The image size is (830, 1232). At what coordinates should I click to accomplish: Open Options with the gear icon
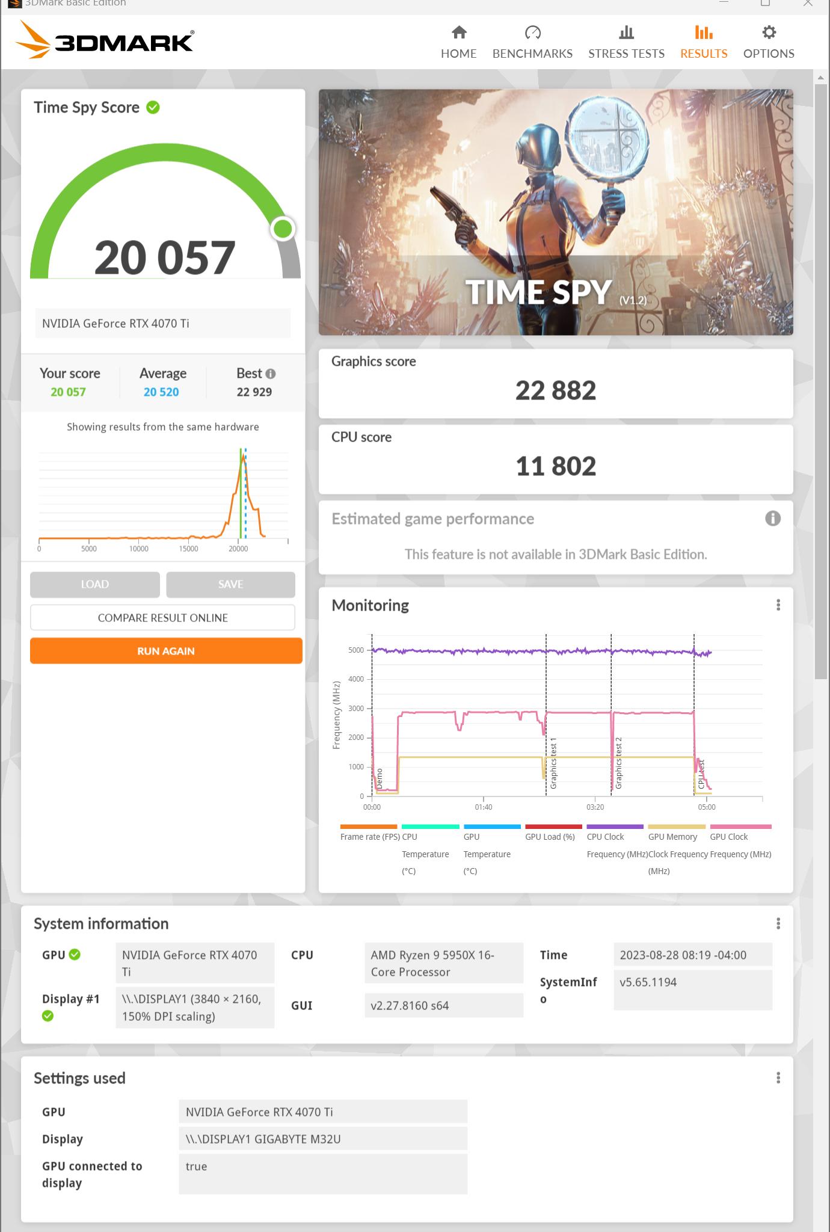tap(769, 32)
